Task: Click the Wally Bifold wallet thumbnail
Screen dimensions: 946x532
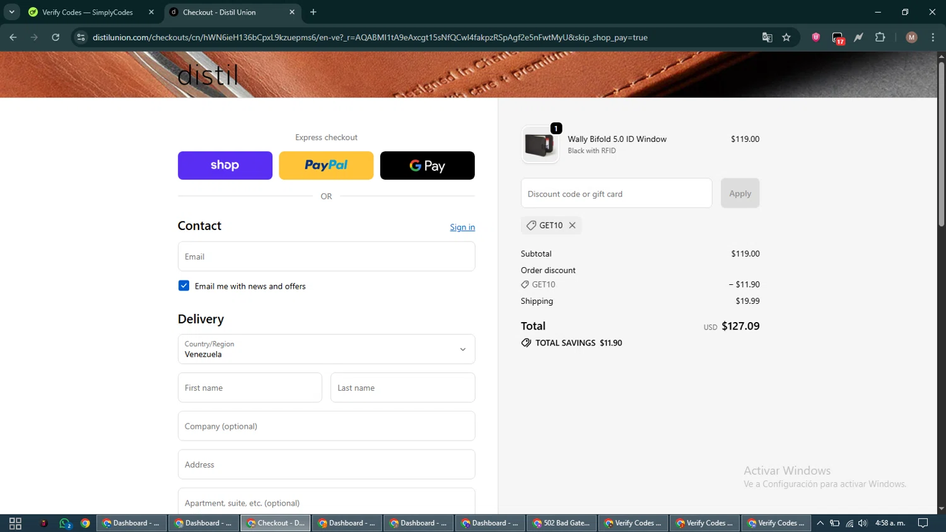Action: click(x=540, y=144)
